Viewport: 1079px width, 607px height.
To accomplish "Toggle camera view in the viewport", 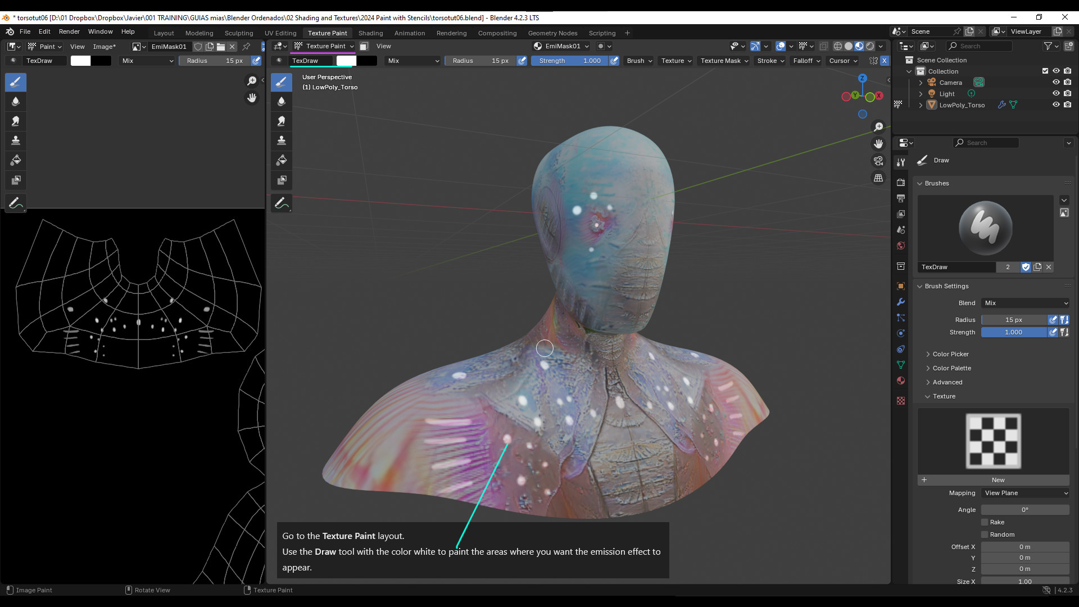I will click(878, 161).
